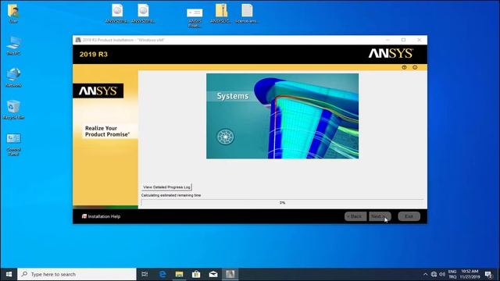The image size is (500, 281).
Task: Open Mail app from taskbar
Action: (213, 274)
